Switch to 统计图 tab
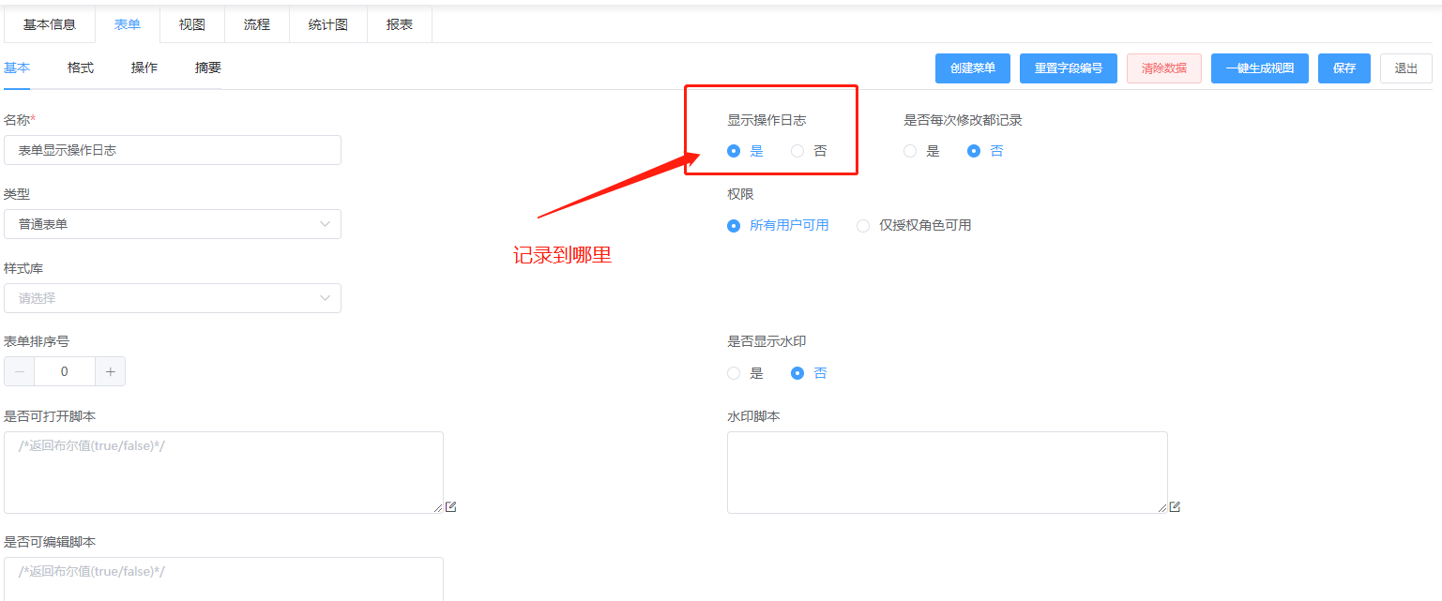 (x=328, y=24)
